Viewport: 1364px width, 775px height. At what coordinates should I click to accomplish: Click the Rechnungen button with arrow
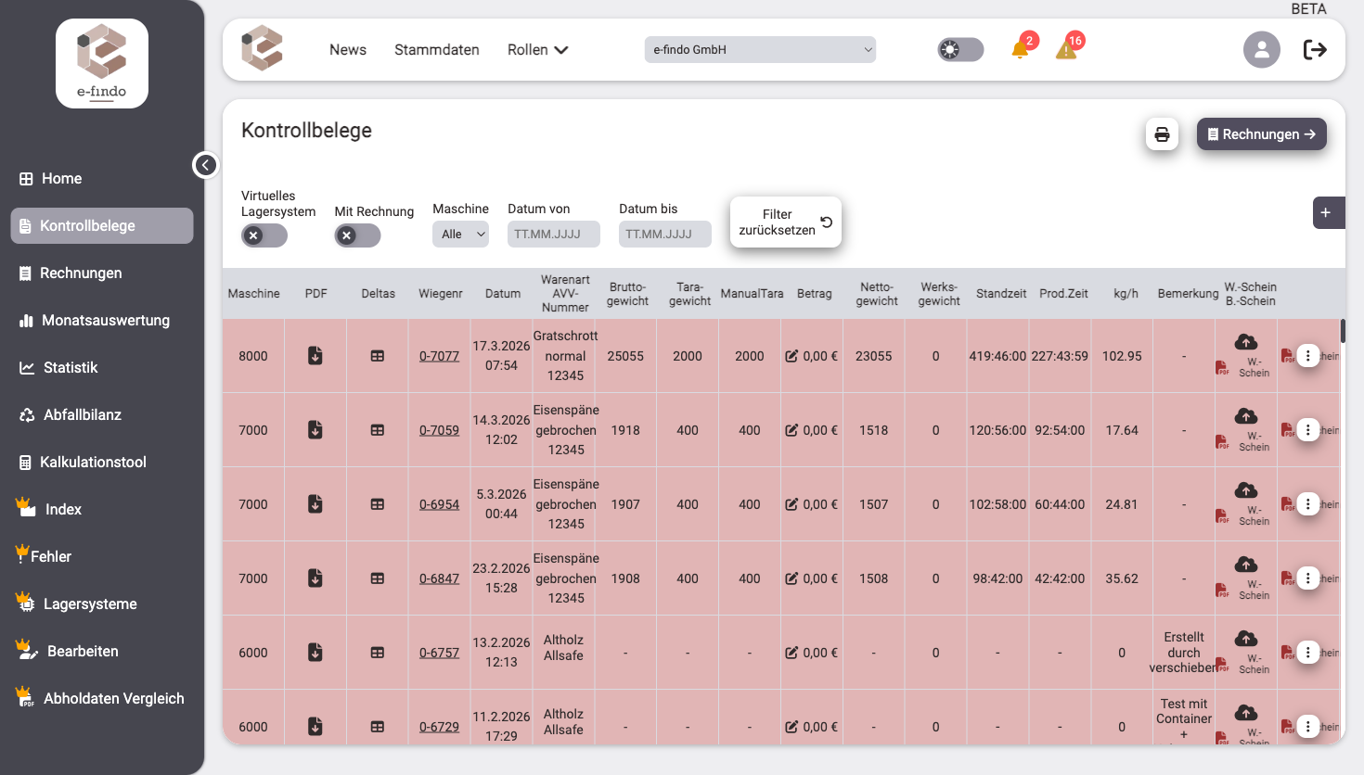(1261, 134)
